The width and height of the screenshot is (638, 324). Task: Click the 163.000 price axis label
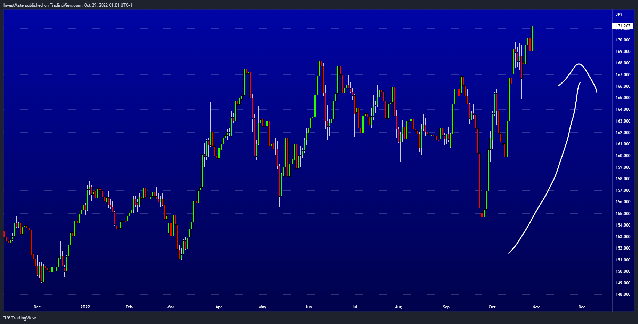623,121
